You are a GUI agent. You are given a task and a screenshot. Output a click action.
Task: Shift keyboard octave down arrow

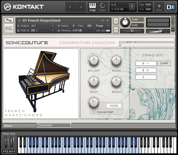[4, 151]
